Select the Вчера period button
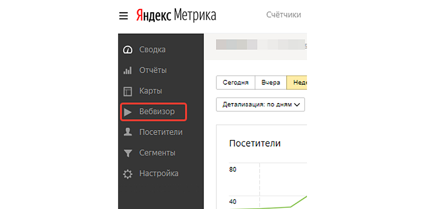Screen dimensions: 425x209 [271, 82]
